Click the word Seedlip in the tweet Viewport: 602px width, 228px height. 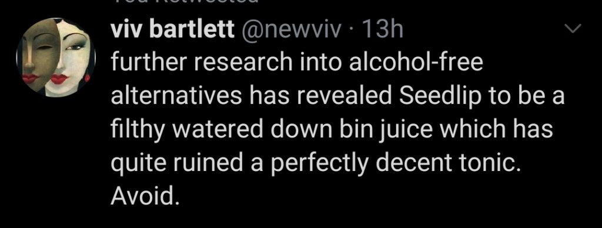tap(440, 96)
